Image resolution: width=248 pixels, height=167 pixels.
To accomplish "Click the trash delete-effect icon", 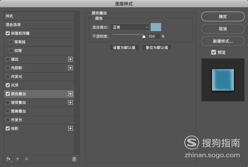I will 74,159.
